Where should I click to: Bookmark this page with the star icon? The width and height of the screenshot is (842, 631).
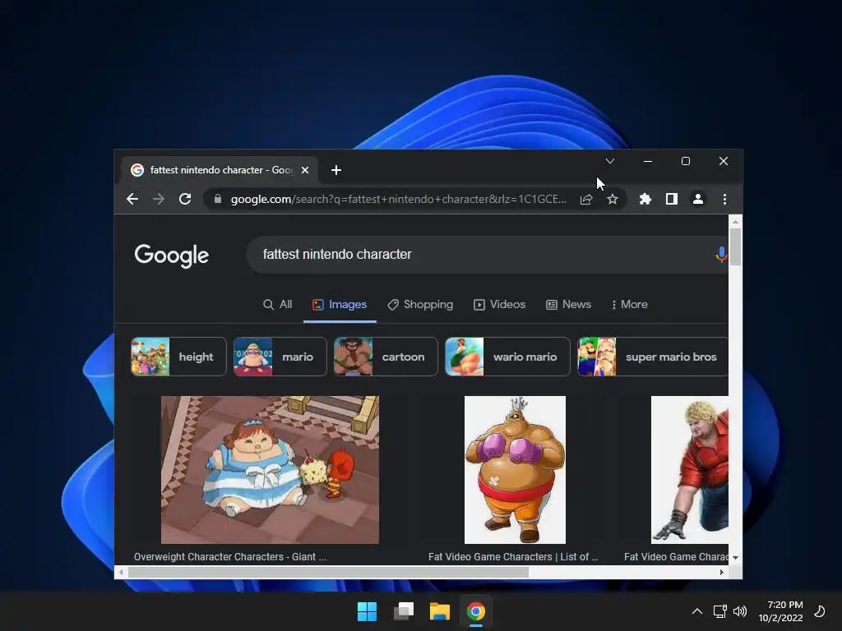612,199
